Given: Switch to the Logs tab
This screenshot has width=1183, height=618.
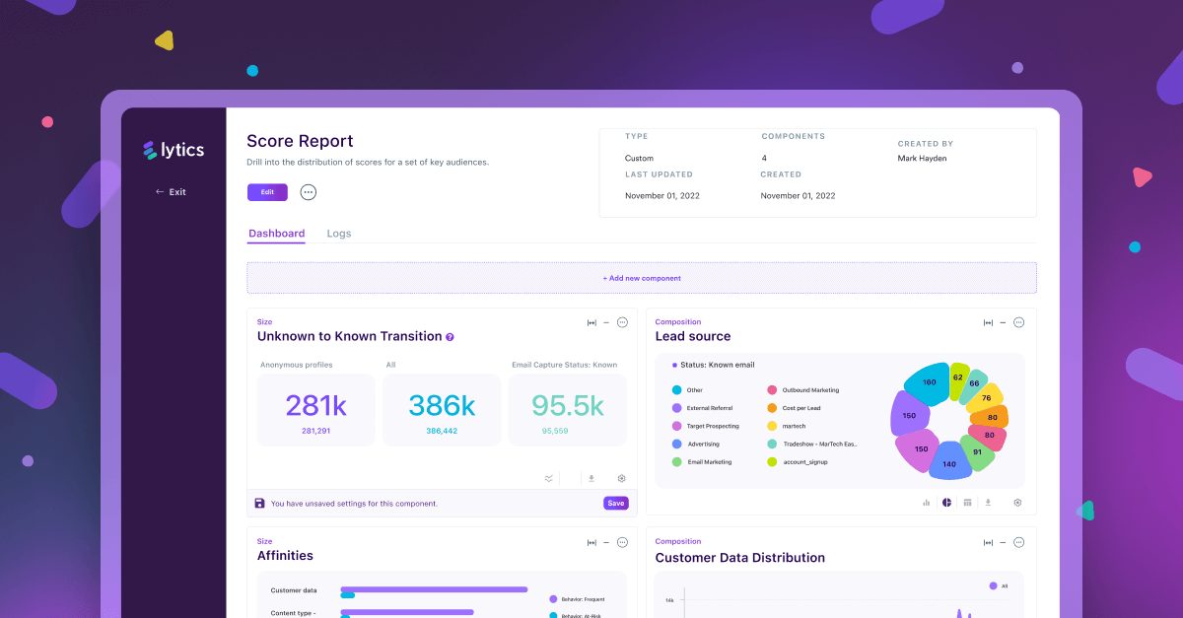Looking at the screenshot, I should [339, 234].
